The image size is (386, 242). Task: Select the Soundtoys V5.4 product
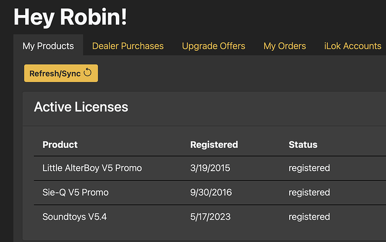click(x=74, y=217)
